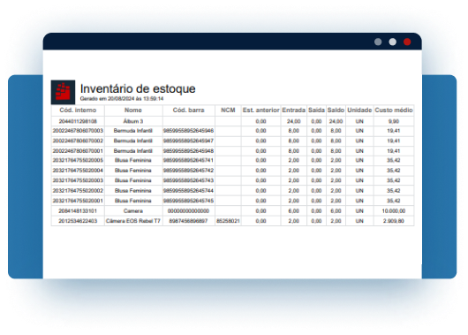Click internal code 2044011298108
The image size is (468, 335).
(x=78, y=121)
